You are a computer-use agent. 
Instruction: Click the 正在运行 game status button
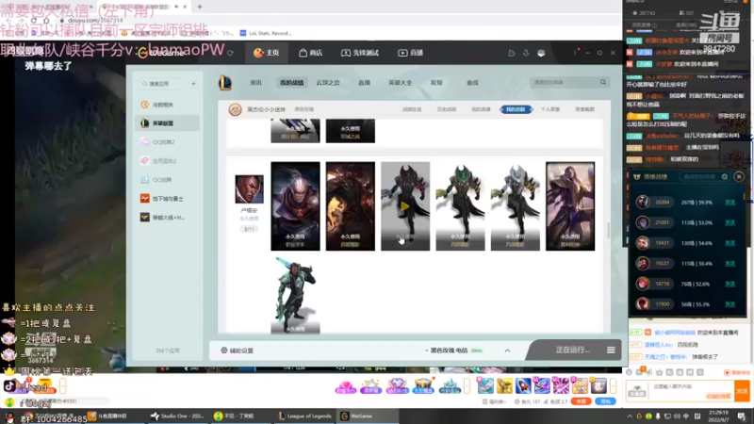[573, 350]
